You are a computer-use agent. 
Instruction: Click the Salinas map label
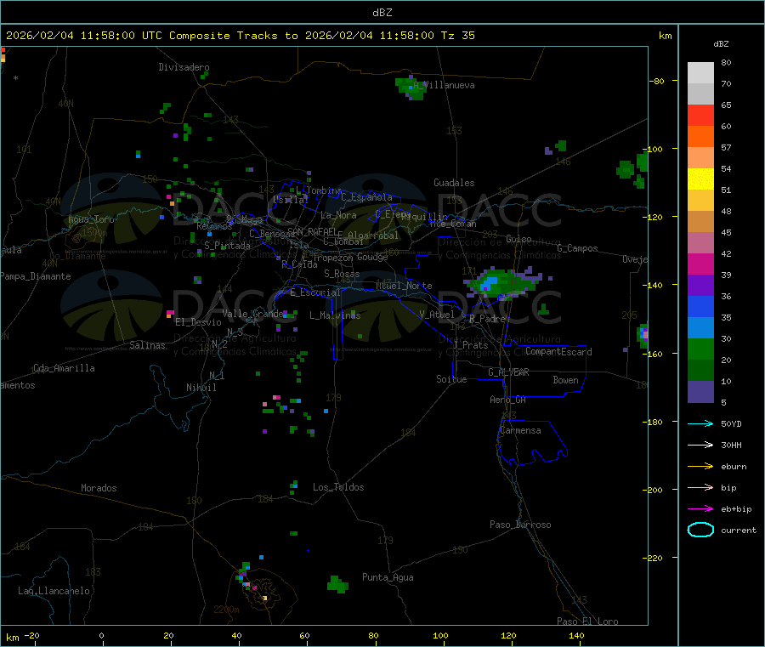pyautogui.click(x=147, y=345)
